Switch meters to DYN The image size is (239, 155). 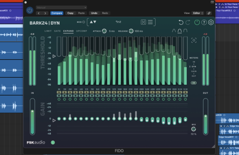(194, 67)
